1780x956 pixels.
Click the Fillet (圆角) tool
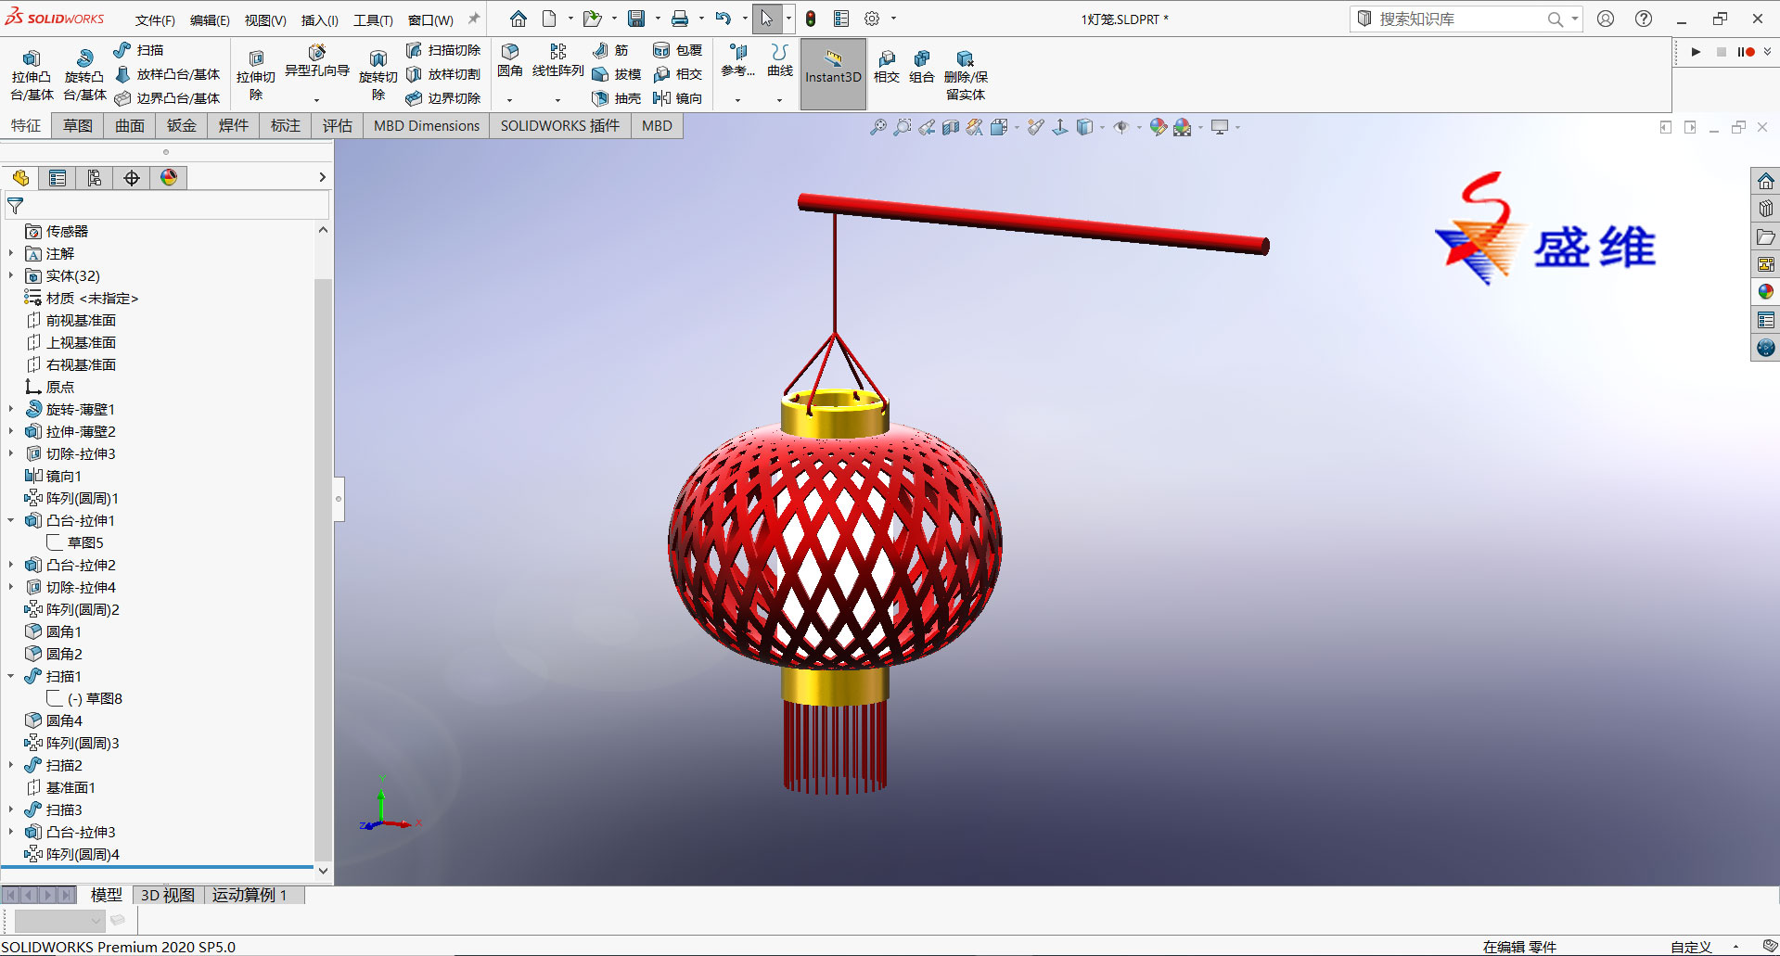point(510,60)
